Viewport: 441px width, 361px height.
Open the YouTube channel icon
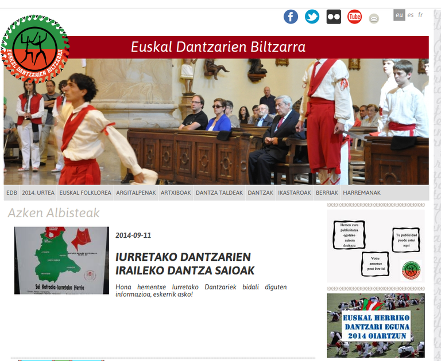coord(354,17)
